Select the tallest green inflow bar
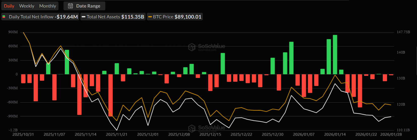Image resolution: width=417 pixels, height=140 pixels. pyautogui.click(x=335, y=55)
